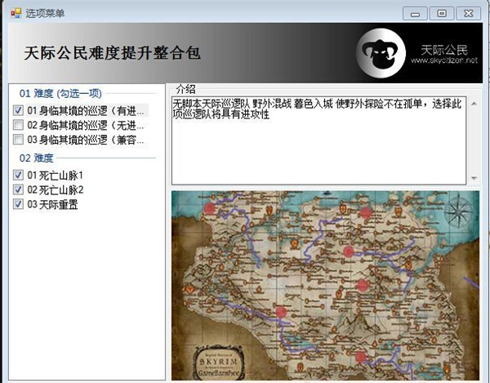This screenshot has width=490, height=383.
Task: Toggle the 03 天际重置 checkbox
Action: click(18, 204)
